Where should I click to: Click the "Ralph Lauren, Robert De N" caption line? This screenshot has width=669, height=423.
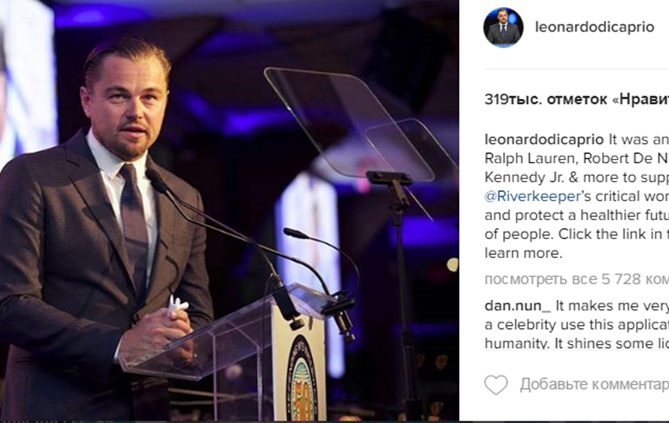tap(577, 159)
